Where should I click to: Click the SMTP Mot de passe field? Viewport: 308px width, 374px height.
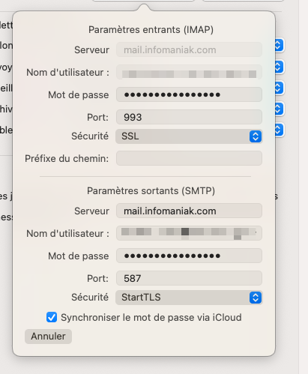tap(189, 256)
